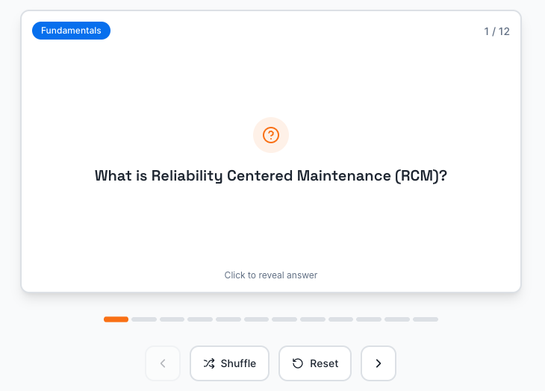Jump to second progress segment
Image resolution: width=545 pixels, height=391 pixels.
point(144,319)
